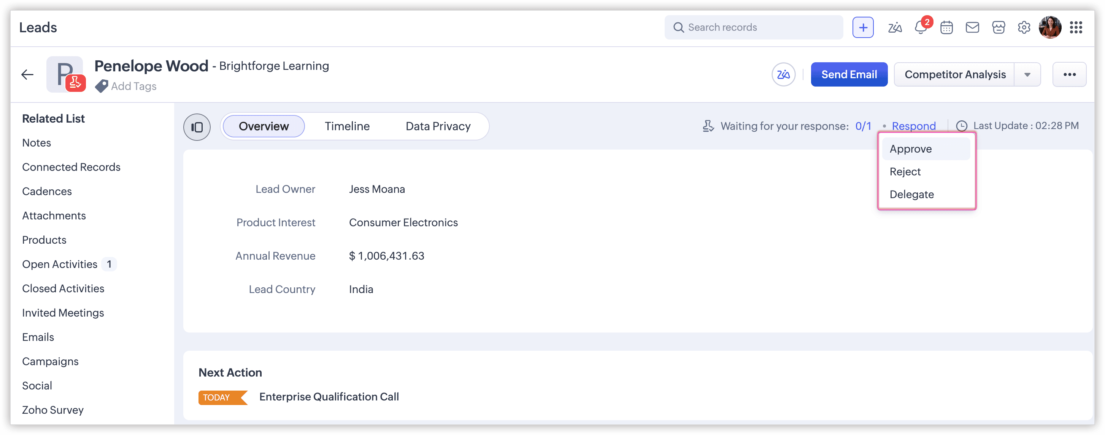
Task: Open the three-dots more actions button
Action: [x=1069, y=74]
